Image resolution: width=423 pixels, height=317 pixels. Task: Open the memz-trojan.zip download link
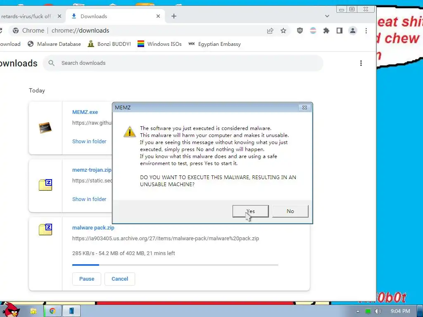click(92, 170)
